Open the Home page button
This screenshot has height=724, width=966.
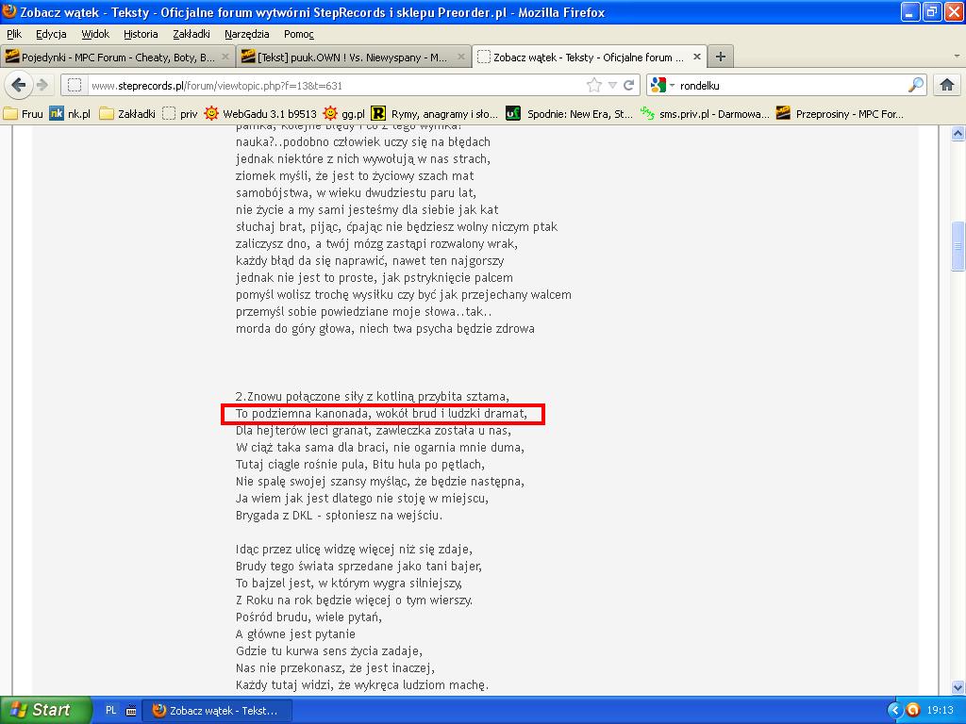[x=947, y=85]
